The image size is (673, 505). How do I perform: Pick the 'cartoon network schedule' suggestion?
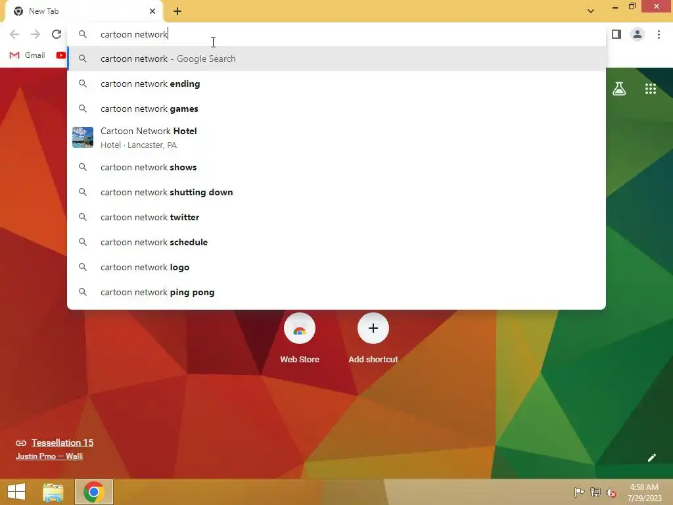pyautogui.click(x=336, y=242)
